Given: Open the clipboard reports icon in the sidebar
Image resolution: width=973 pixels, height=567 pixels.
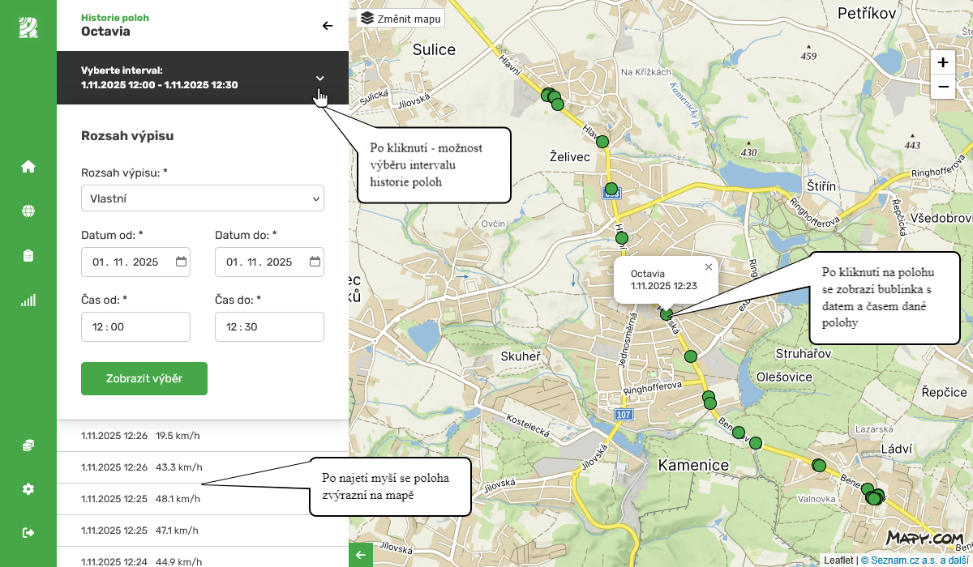Looking at the screenshot, I should tap(28, 256).
